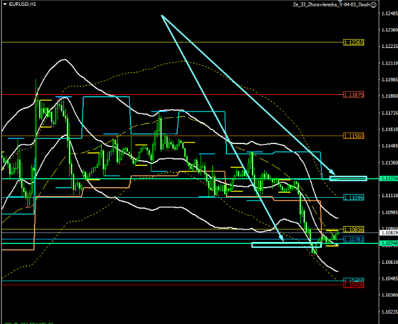
Task: Select the lower long cyan rectangle object
Action: pos(285,245)
